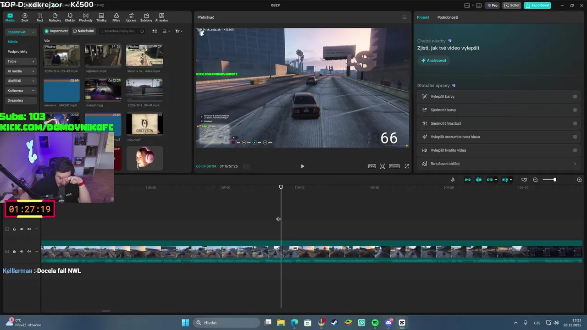This screenshot has width=587, height=330.
Task: Switch to the Podrobnosti tab
Action: tap(448, 17)
